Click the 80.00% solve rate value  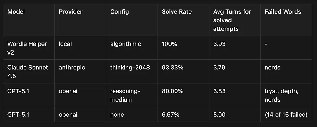click(x=172, y=91)
